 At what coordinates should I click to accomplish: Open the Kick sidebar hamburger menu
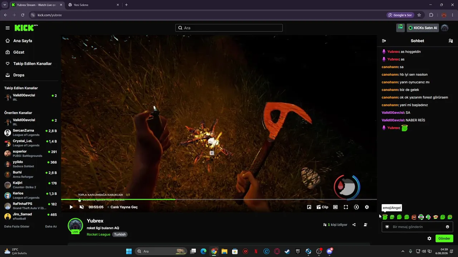(x=8, y=28)
